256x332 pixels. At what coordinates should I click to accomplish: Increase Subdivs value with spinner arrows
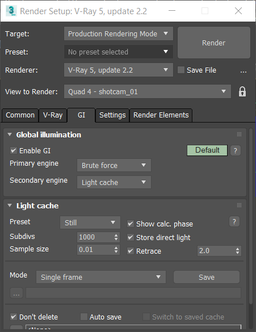[x=116, y=235]
